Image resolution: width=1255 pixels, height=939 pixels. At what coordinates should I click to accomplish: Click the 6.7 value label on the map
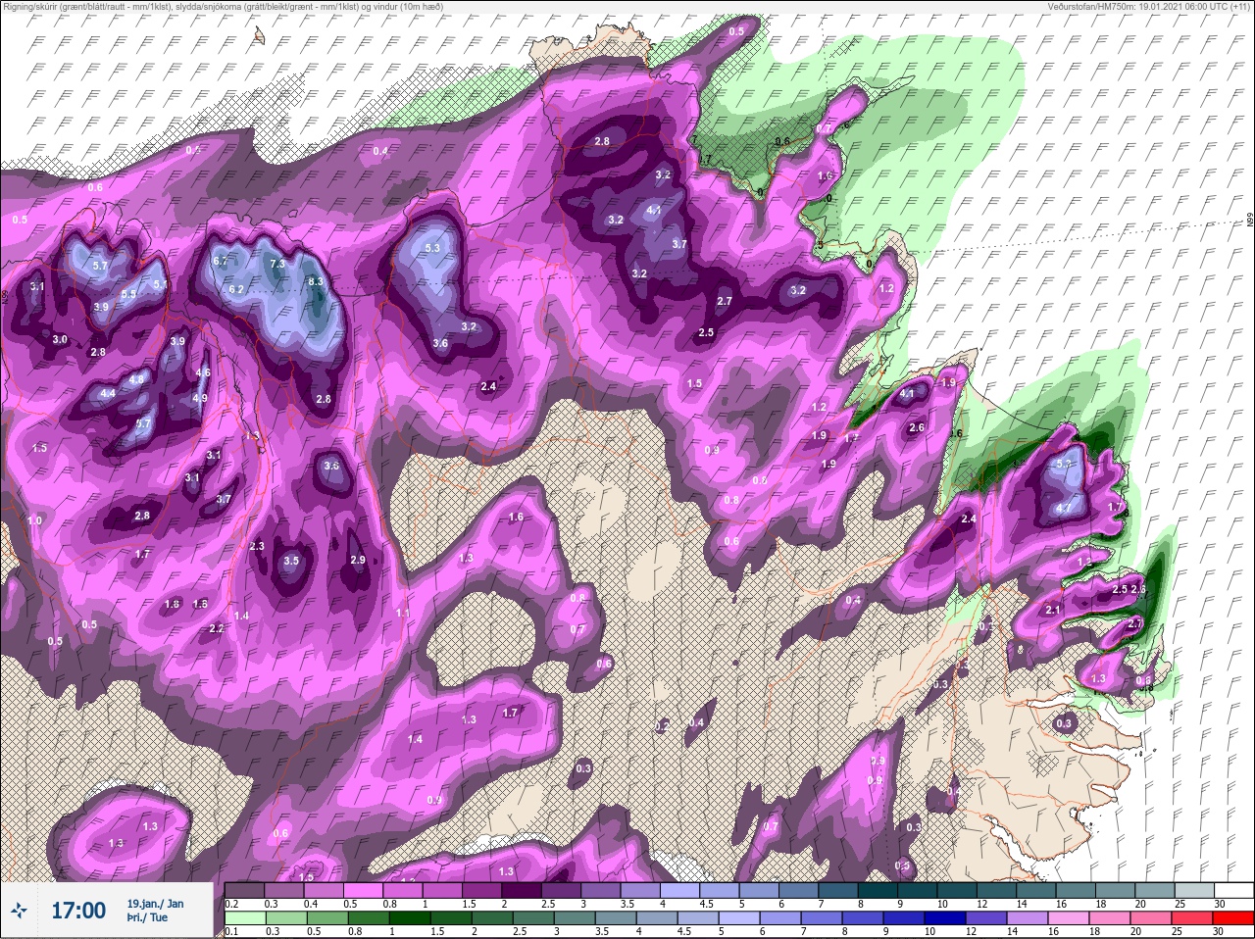pyautogui.click(x=221, y=261)
